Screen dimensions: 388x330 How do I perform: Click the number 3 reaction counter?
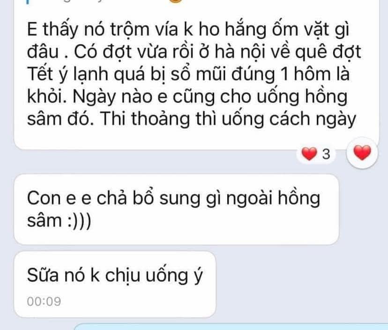[327, 154]
